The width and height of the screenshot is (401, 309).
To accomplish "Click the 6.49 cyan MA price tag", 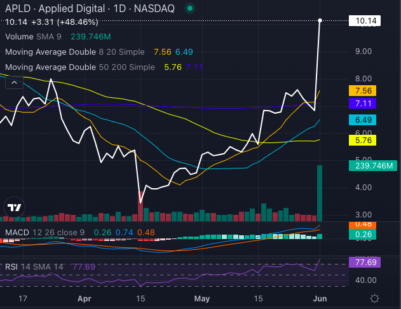I will [x=362, y=120].
